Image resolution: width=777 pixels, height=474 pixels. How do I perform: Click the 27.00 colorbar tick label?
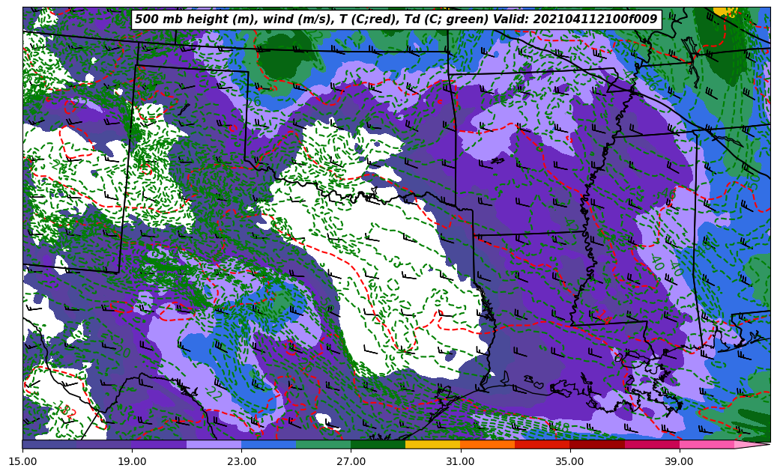(x=351, y=462)
